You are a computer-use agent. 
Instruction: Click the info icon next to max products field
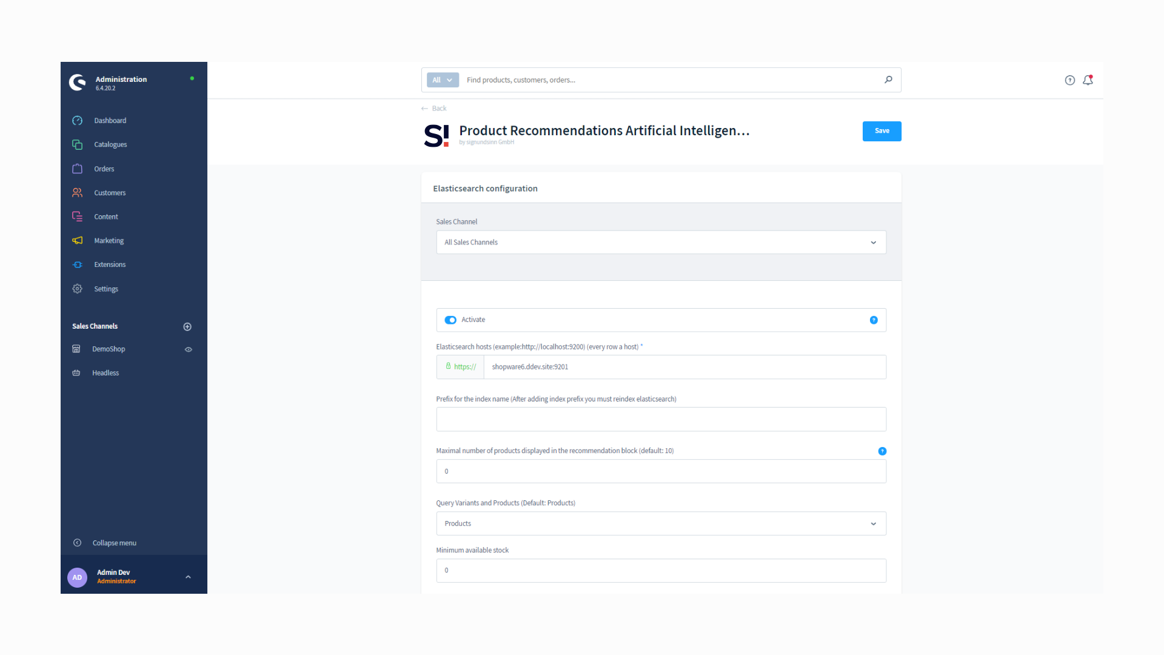point(880,451)
